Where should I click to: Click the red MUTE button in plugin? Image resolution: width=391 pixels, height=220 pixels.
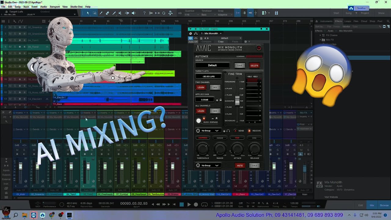(240, 166)
